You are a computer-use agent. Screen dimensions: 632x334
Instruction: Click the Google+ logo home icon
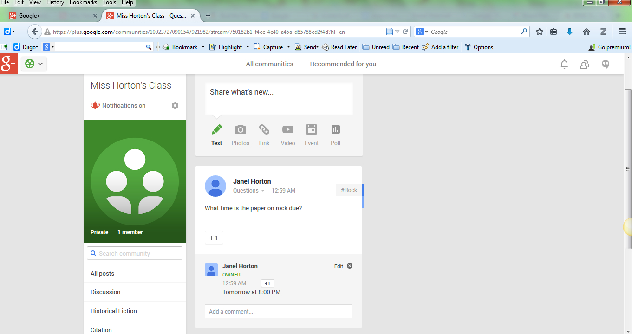[x=9, y=64]
